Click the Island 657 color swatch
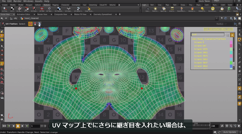Image resolution: width=242 pixels, height=134 pixels. tap(231, 46)
